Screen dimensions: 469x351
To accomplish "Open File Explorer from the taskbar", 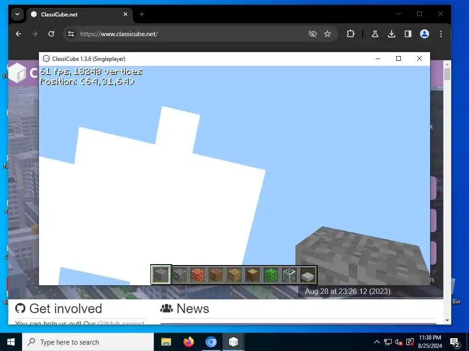I will pyautogui.click(x=166, y=342).
